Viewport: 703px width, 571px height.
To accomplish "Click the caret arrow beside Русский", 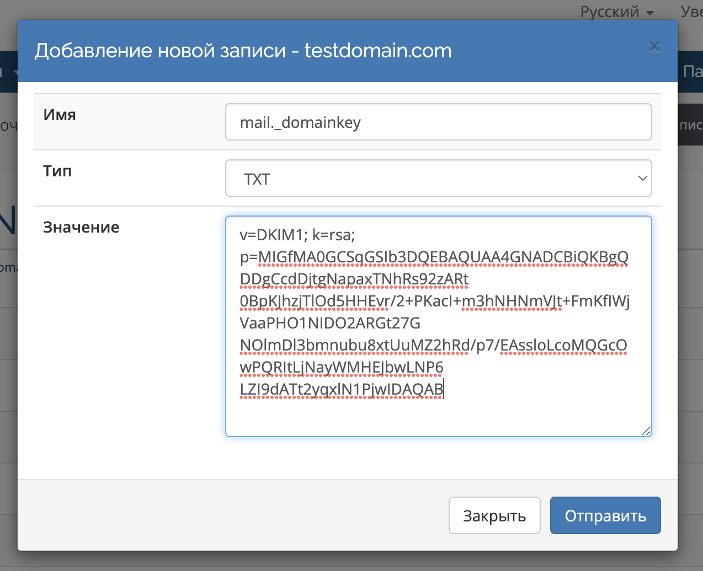I will tap(650, 13).
